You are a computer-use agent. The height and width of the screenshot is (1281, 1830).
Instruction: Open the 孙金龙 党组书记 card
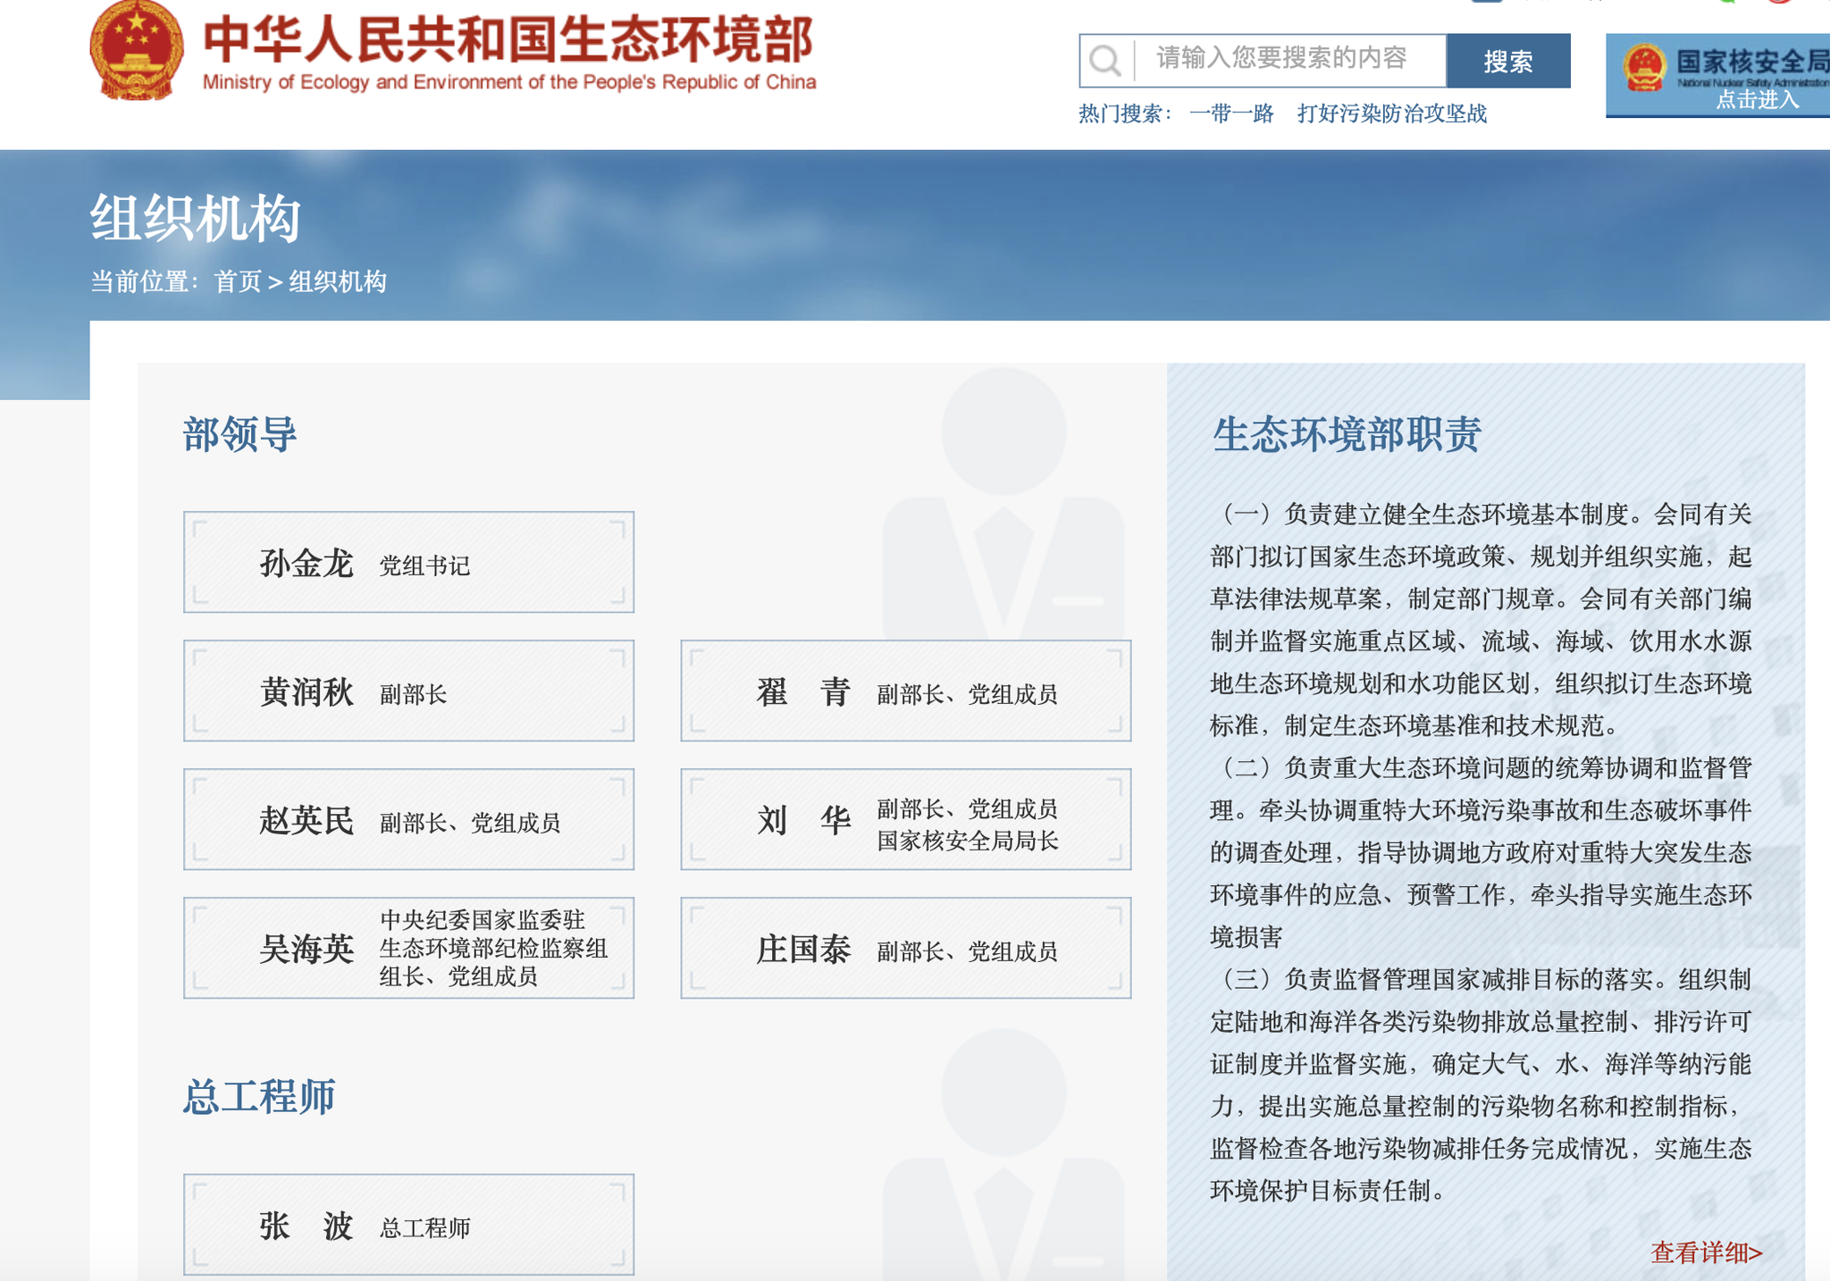[408, 562]
